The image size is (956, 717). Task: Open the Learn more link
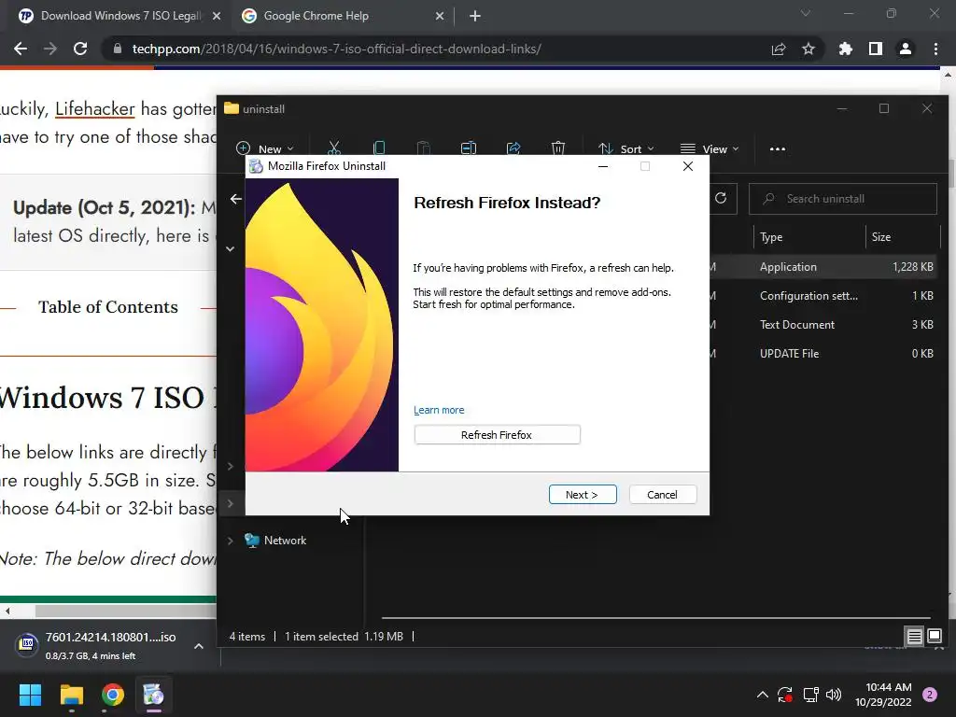click(x=439, y=410)
